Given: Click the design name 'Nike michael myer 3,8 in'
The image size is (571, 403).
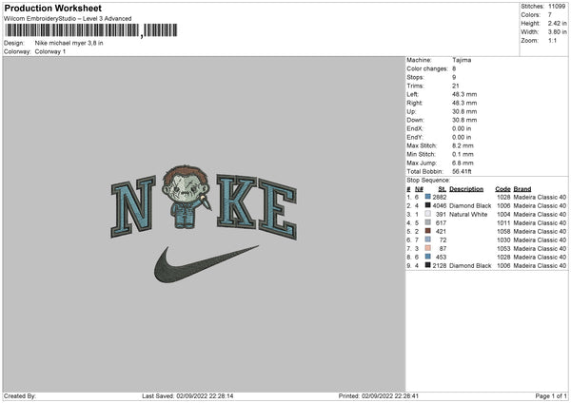Looking at the screenshot, I should click(69, 43).
